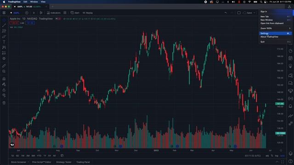Toggle the percent scale
The width and height of the screenshot is (294, 165).
[272, 156]
